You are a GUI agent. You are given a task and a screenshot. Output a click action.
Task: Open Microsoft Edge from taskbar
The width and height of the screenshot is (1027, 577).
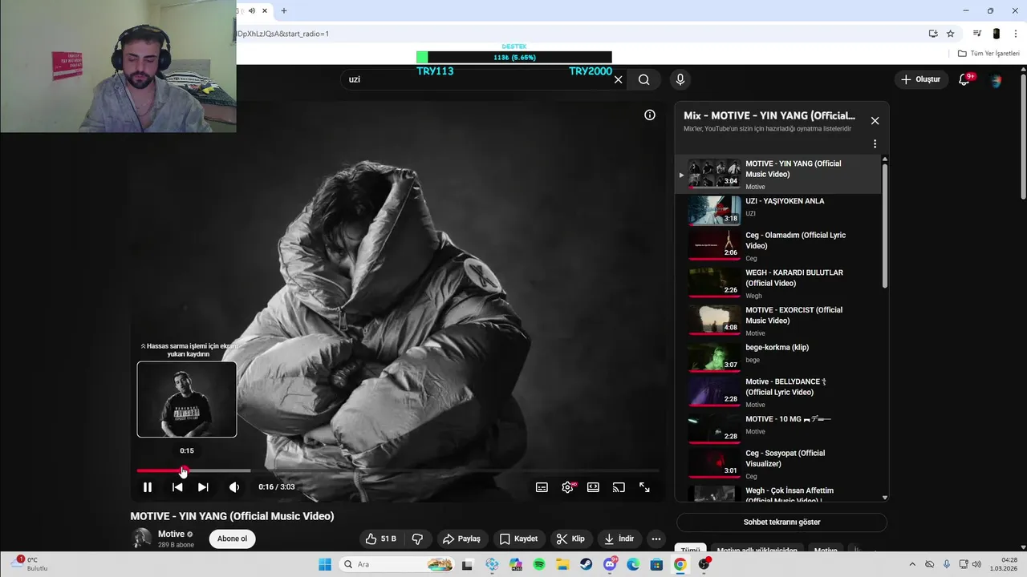point(633,564)
